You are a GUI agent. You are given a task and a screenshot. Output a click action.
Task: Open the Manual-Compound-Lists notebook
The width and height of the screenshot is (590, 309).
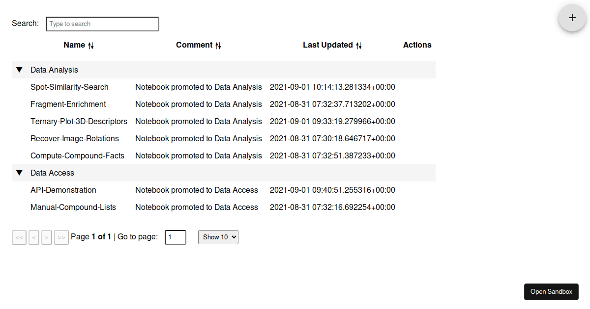pos(73,207)
